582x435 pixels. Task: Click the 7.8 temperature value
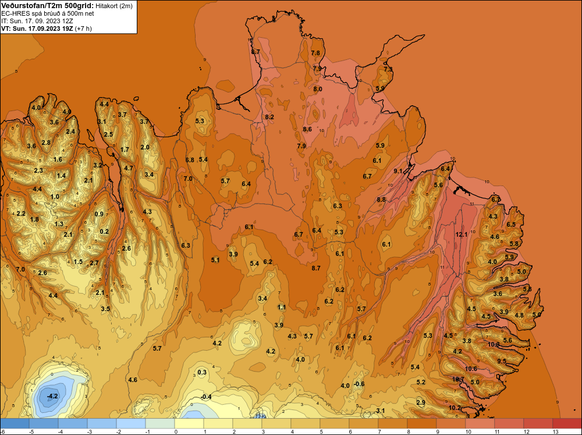point(315,53)
